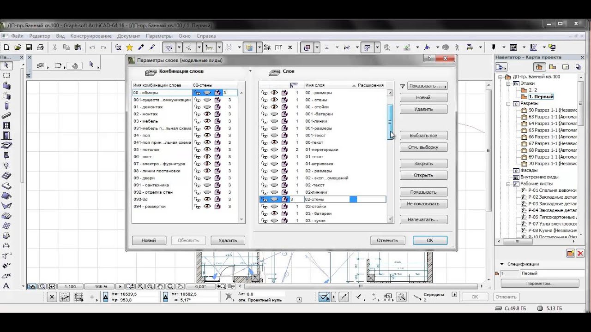This screenshot has height=332, width=591.
Task: Toggle the lock icon of layer 01-перегородки
Action: point(264,150)
